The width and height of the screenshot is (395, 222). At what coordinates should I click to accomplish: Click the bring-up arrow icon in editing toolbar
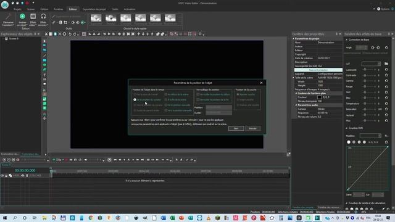[x=138, y=34]
